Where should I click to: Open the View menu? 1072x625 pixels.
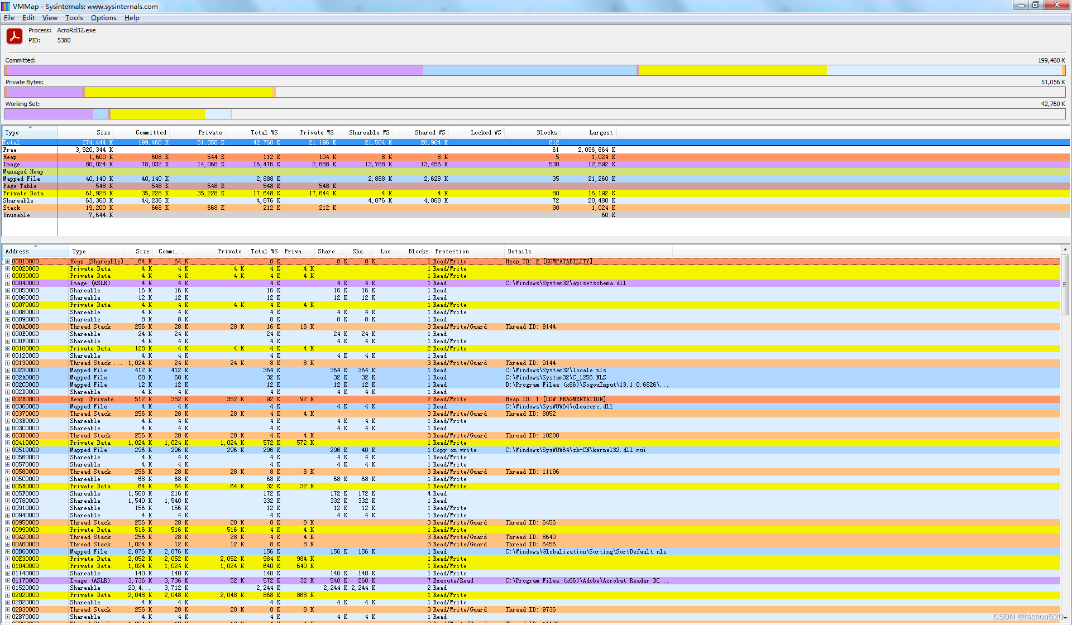(x=50, y=18)
